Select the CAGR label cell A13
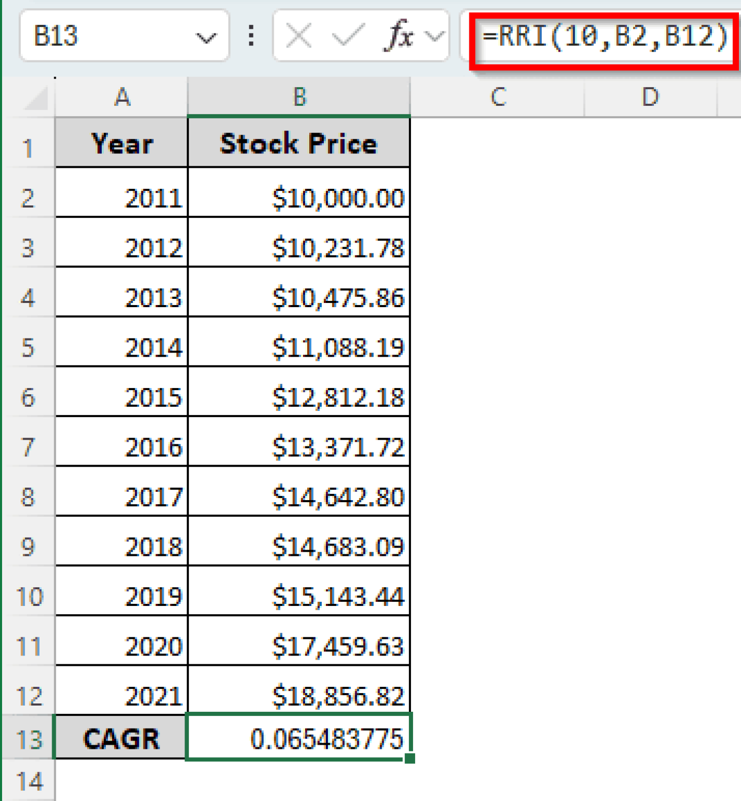741x801 pixels. pos(121,737)
